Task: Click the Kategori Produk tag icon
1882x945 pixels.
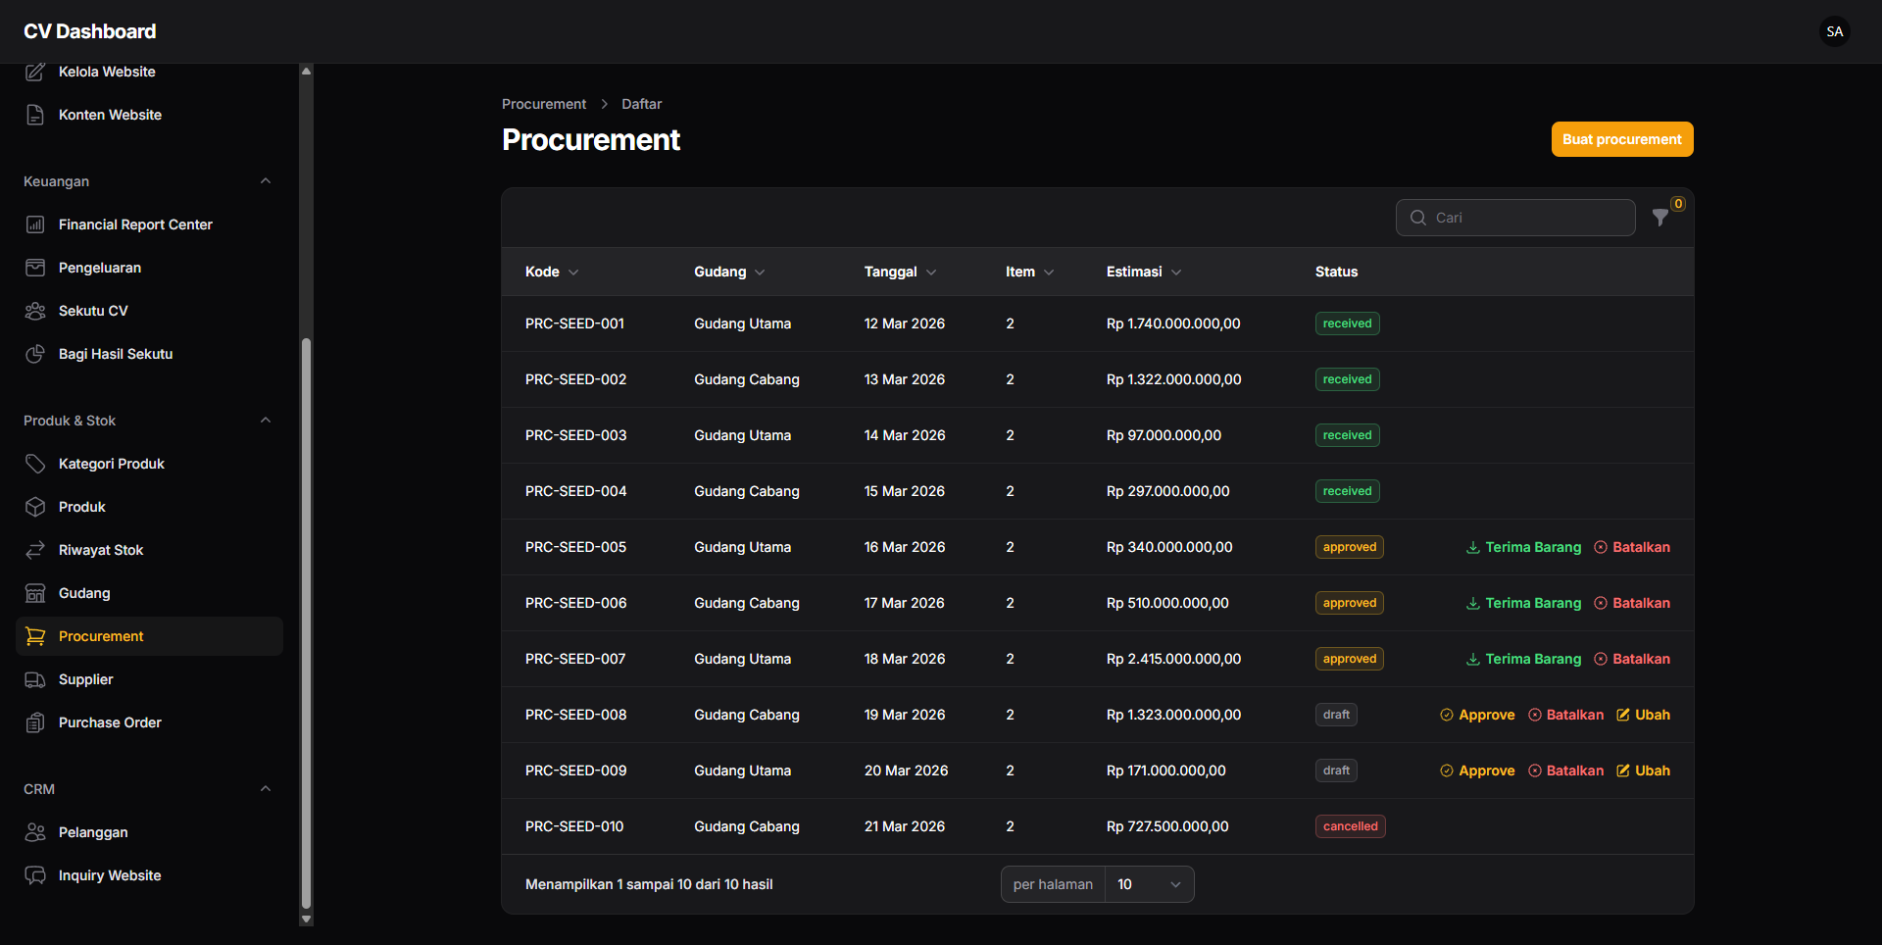Action: 35,464
